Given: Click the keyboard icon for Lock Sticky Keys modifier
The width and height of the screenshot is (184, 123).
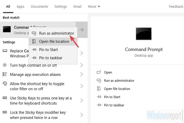Looking at the screenshot, I should tap(5, 112).
